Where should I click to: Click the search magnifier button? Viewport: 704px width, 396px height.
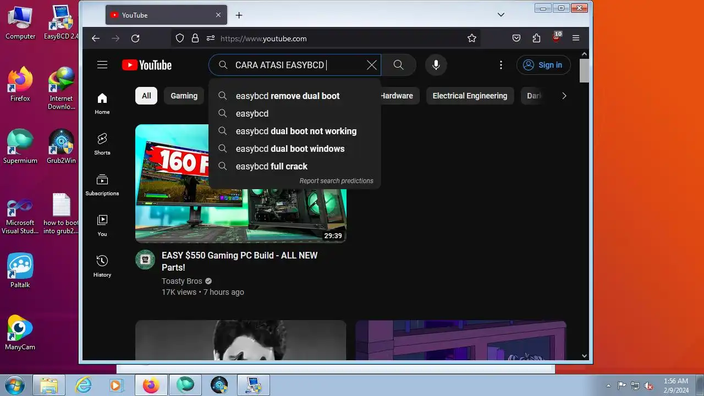click(x=399, y=65)
